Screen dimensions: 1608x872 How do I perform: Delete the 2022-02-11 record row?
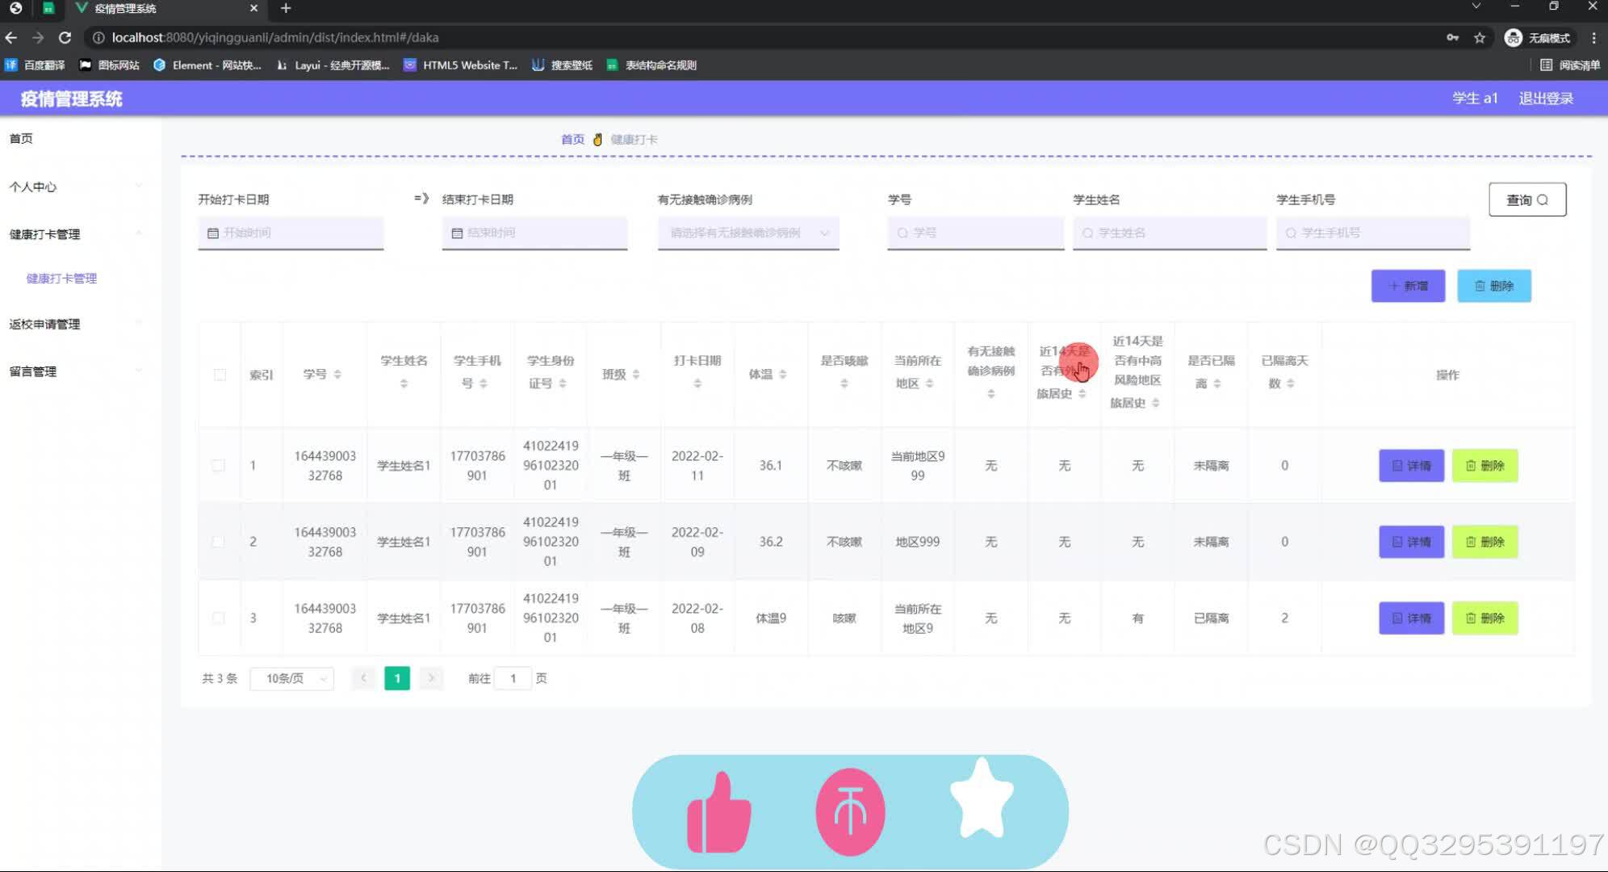point(1484,465)
